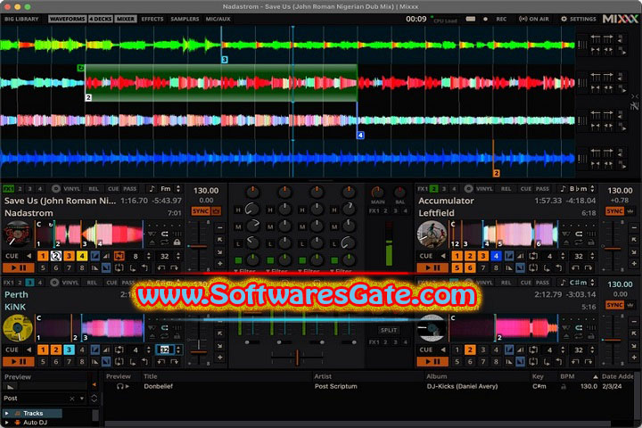Clear the Post search with the X
642x428 pixels.
point(72,399)
